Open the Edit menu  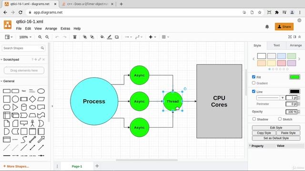[28, 28]
